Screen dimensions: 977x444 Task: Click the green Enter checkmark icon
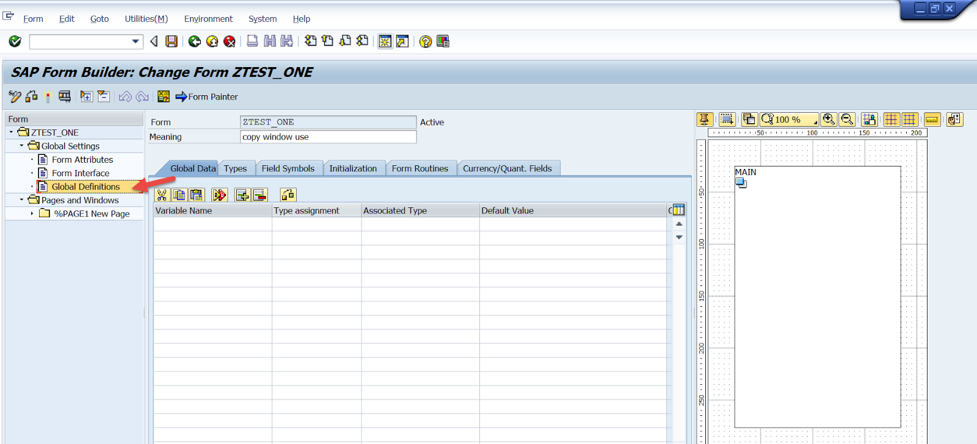point(15,41)
